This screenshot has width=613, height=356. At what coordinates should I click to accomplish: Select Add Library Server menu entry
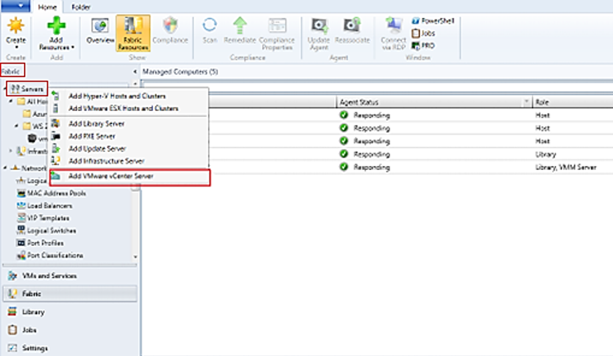tap(96, 124)
